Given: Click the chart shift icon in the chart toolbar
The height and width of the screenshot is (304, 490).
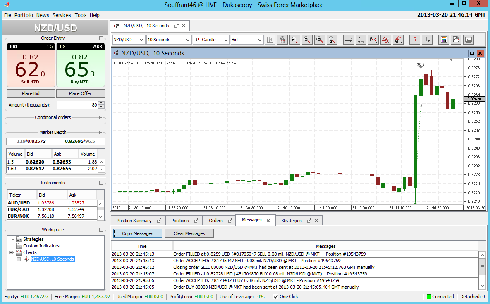Looking at the screenshot, I should pos(270,40).
